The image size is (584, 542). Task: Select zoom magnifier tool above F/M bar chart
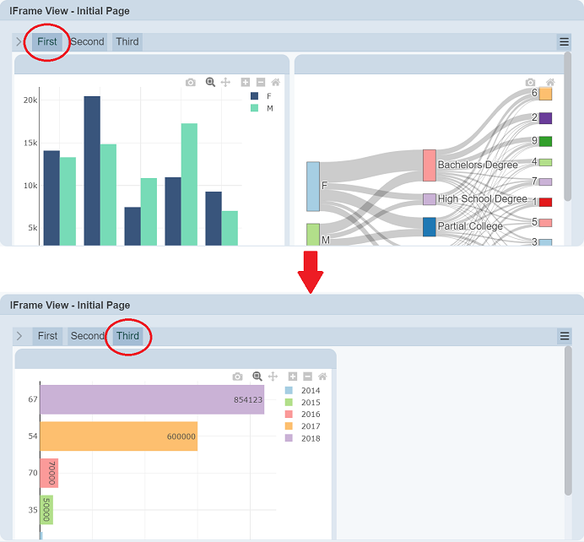pos(210,82)
